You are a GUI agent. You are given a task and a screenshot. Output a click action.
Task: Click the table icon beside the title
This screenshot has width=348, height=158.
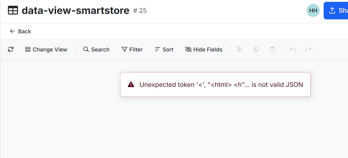[x=13, y=11]
